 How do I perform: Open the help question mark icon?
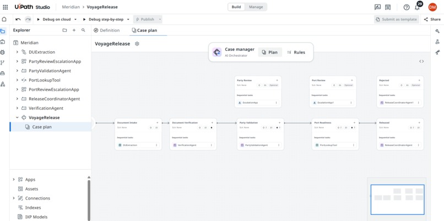[407, 7]
